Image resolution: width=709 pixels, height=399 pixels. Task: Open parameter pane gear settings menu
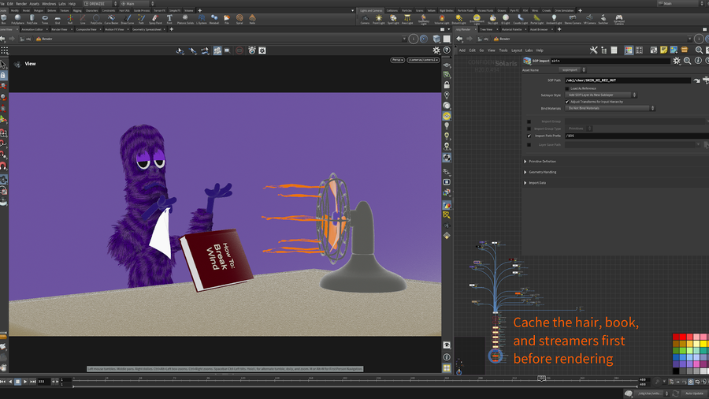click(677, 61)
